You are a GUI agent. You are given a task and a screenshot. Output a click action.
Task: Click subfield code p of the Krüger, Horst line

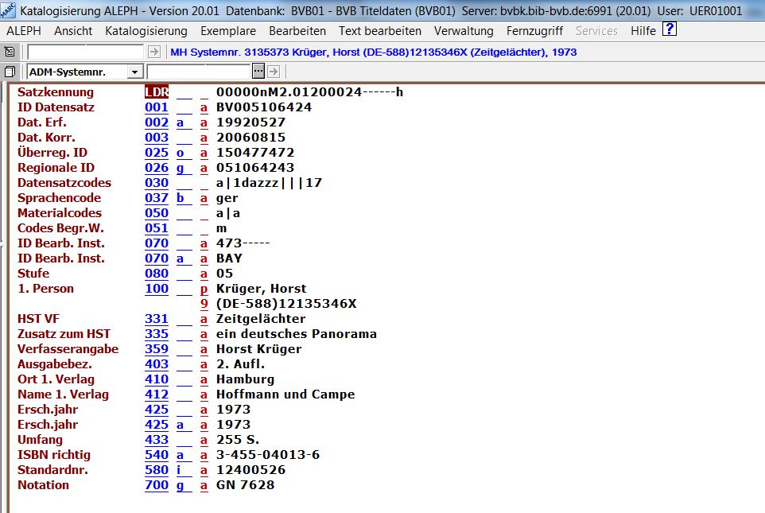(x=204, y=289)
